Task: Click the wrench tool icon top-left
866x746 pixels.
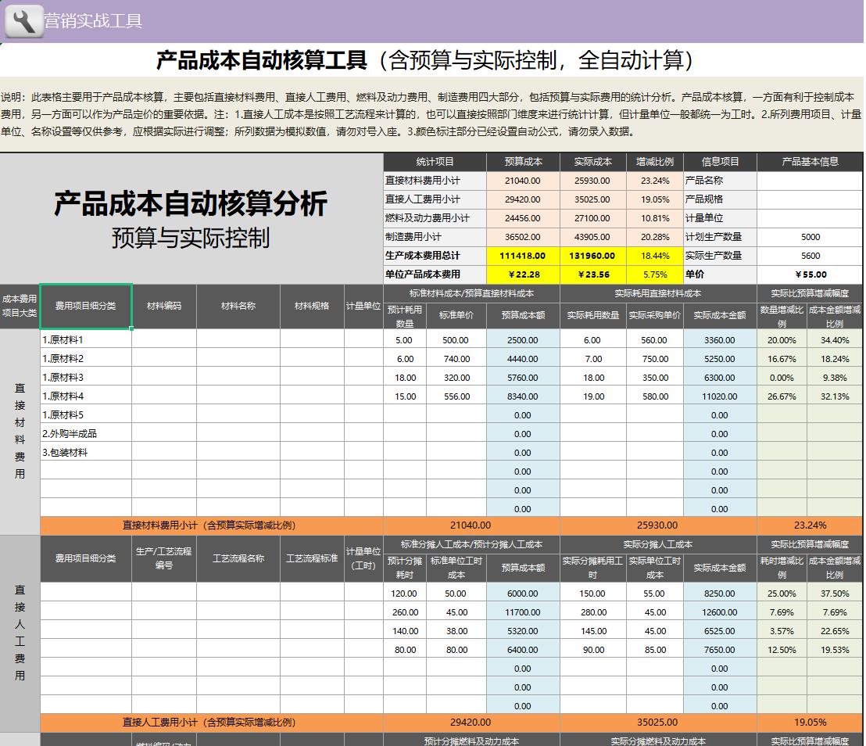Action: click(x=23, y=21)
